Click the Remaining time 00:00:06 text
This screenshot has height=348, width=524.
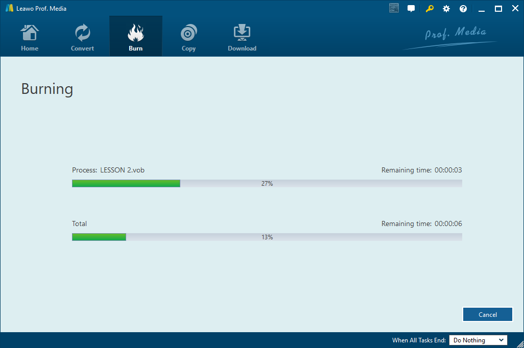tap(422, 223)
